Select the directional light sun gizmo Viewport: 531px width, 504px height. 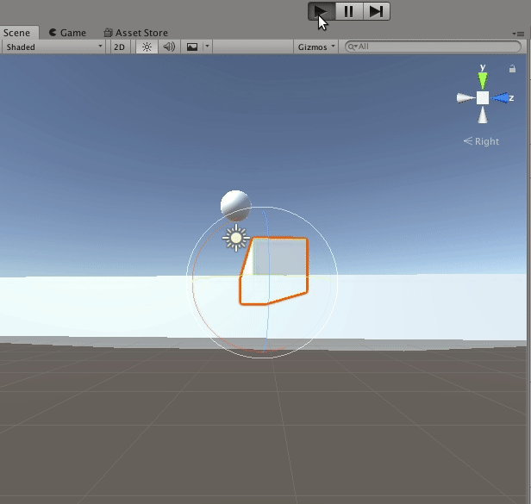[236, 238]
